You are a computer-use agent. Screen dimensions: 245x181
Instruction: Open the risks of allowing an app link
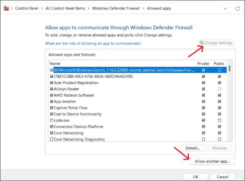click(x=93, y=44)
